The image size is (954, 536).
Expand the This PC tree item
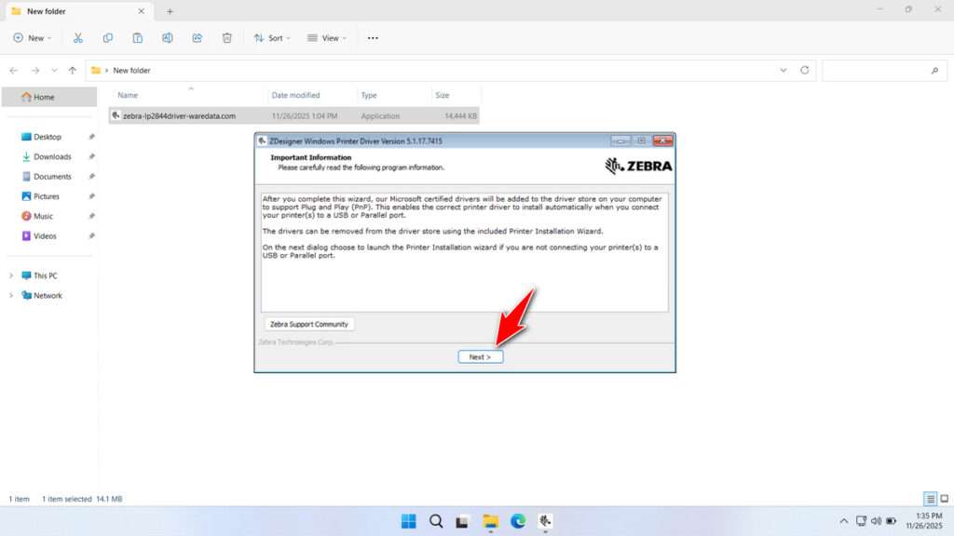tap(10, 275)
